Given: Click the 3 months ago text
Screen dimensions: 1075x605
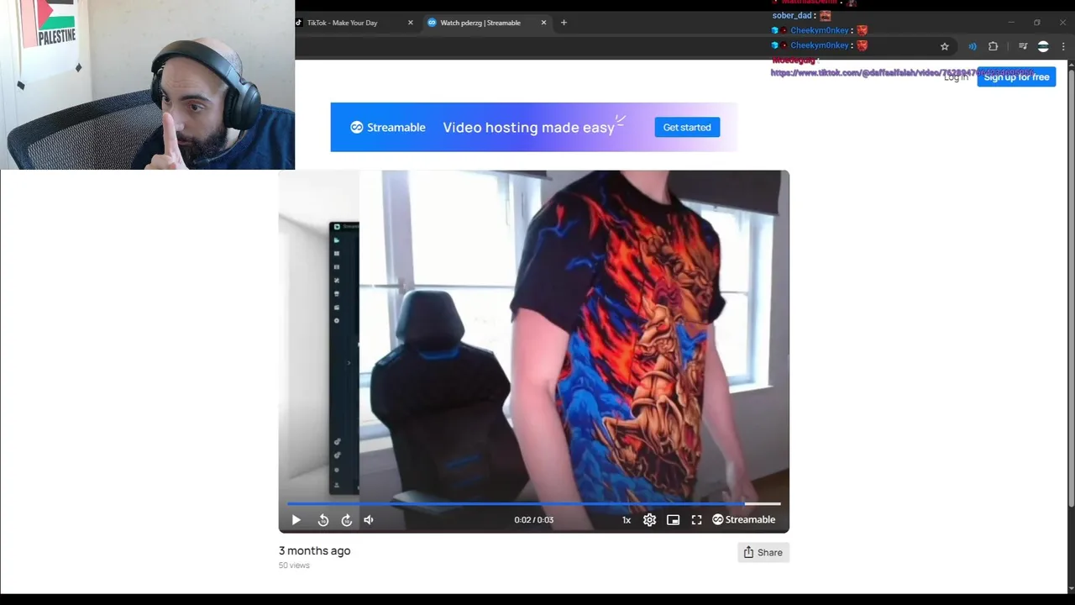Looking at the screenshot, I should [314, 550].
